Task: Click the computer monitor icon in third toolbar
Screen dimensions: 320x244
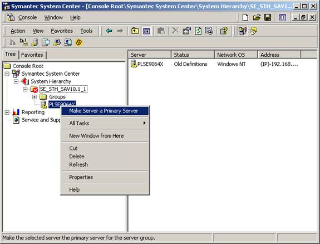Action: 68,42
